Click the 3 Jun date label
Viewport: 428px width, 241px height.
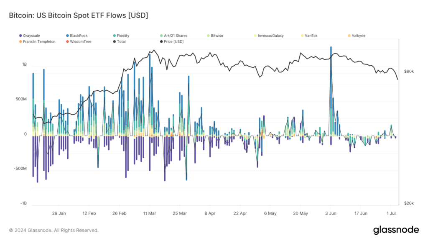tap(331, 213)
